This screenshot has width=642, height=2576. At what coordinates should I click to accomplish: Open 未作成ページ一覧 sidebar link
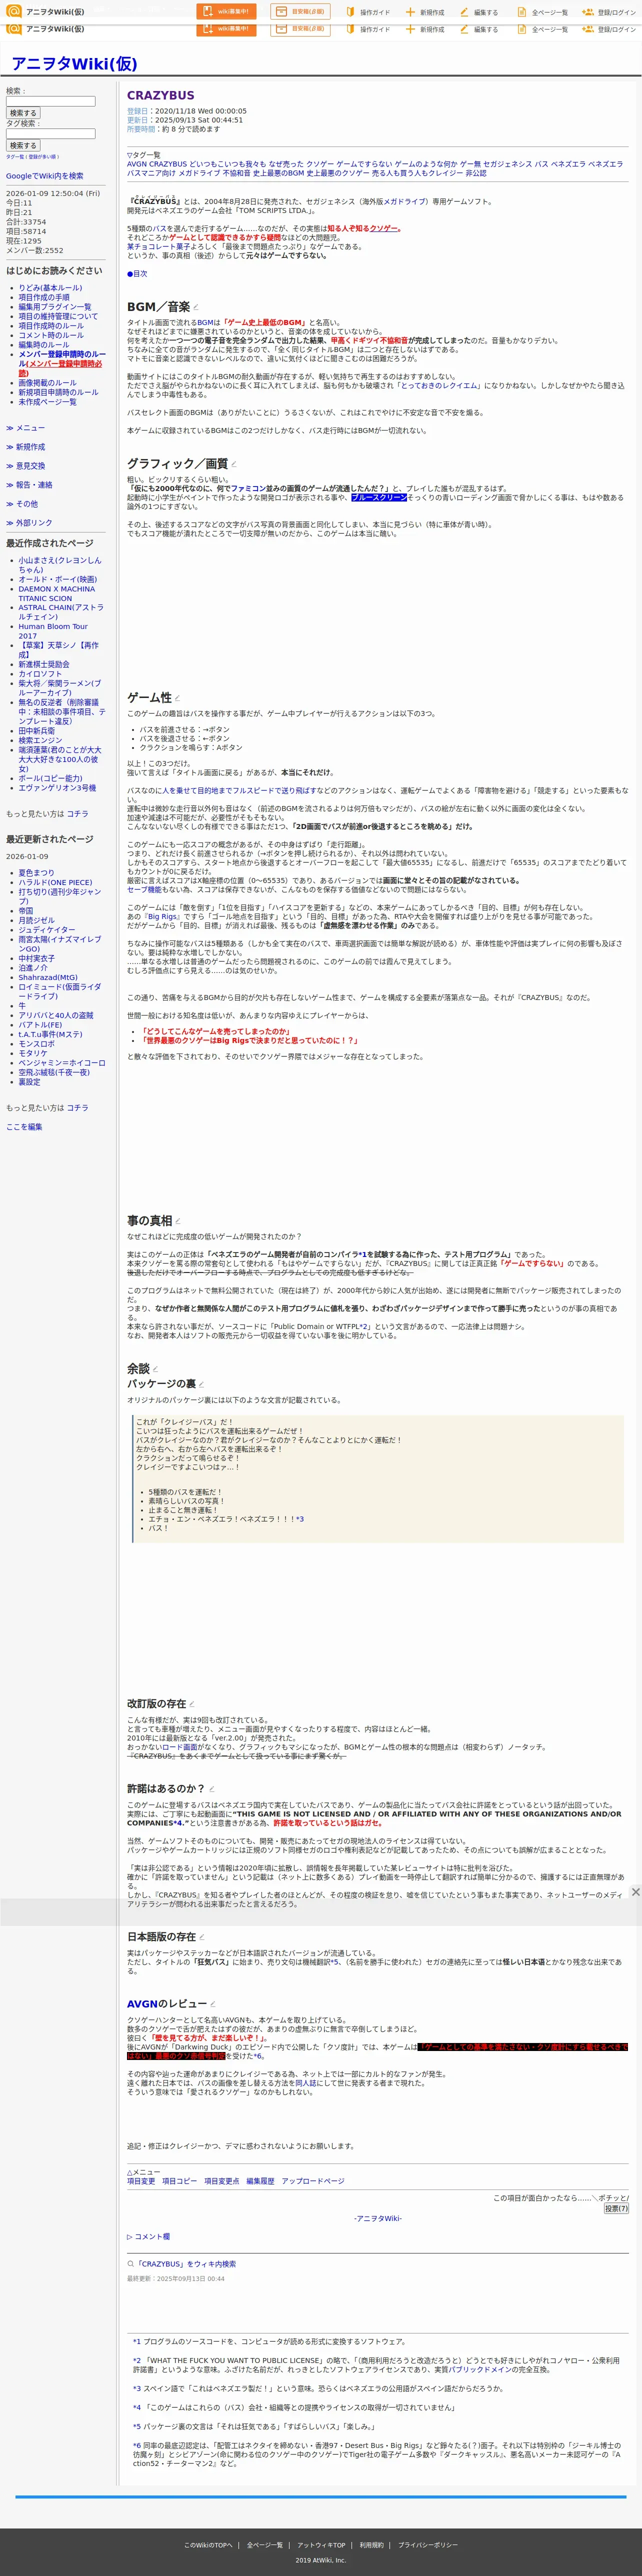click(x=47, y=402)
